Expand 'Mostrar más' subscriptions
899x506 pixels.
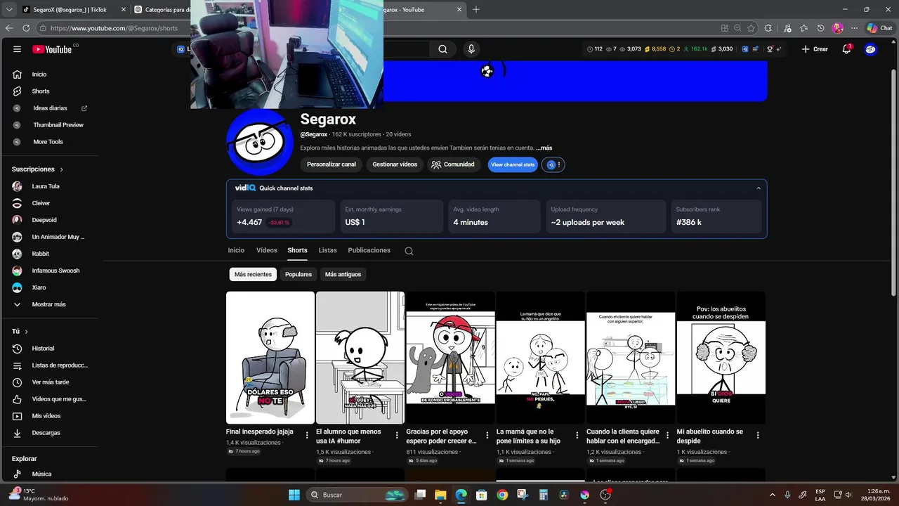(x=48, y=304)
